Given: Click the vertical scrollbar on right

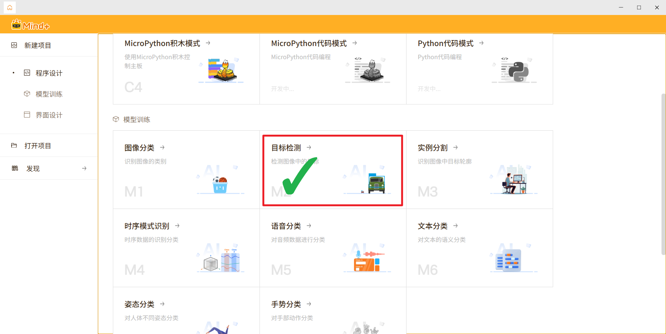Looking at the screenshot, I should point(663,174).
